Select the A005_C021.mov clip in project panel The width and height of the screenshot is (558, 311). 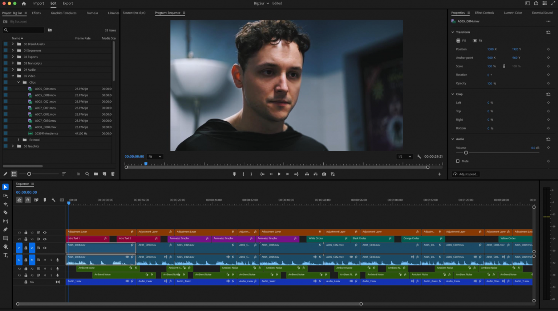tap(45, 101)
